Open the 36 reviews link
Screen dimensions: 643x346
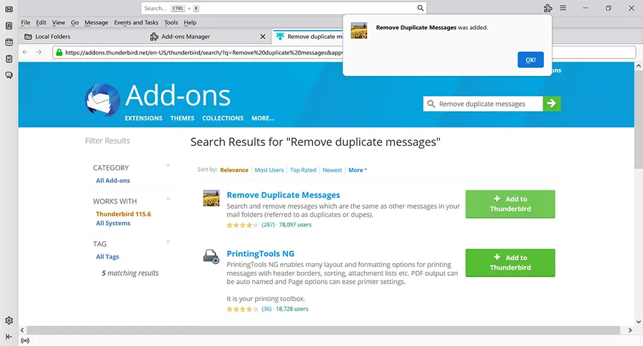267,309
